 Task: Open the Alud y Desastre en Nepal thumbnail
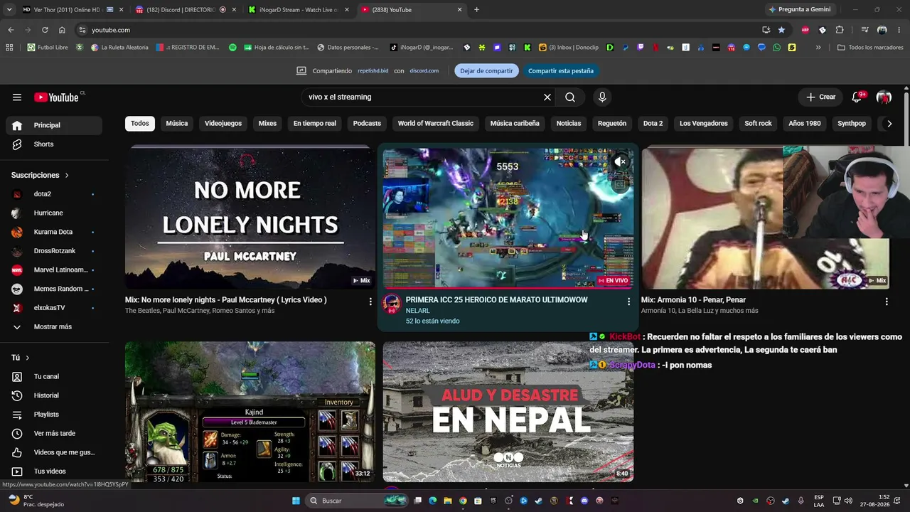pyautogui.click(x=508, y=412)
